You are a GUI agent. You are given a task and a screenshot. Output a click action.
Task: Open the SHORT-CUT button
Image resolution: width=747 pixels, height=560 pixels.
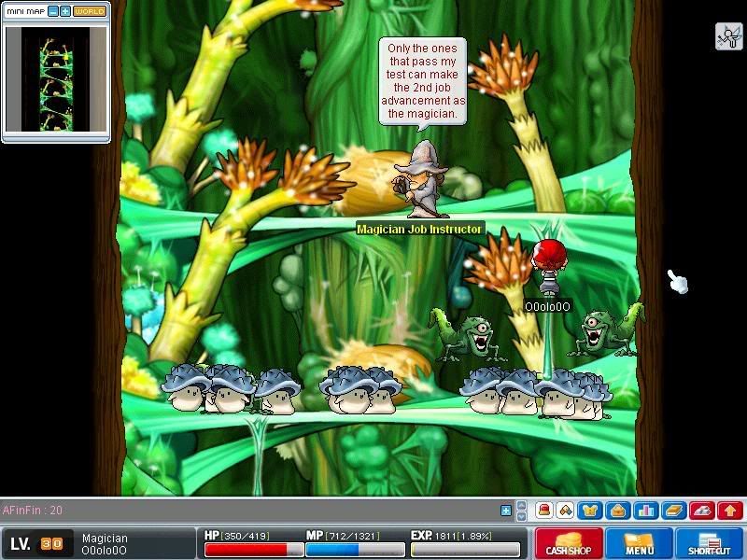pyautogui.click(x=709, y=543)
